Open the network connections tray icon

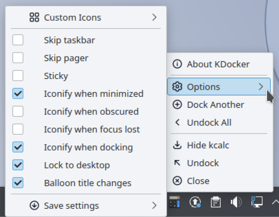coord(256,202)
